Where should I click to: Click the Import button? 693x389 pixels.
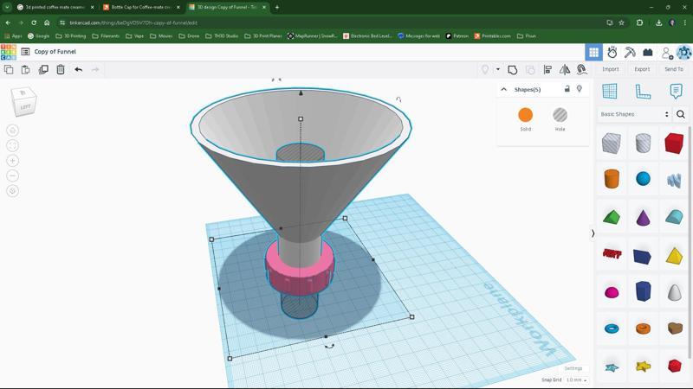(611, 69)
